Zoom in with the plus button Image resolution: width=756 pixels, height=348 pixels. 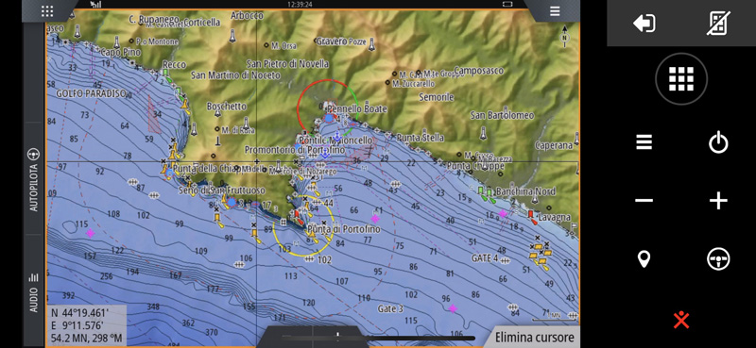[718, 201]
